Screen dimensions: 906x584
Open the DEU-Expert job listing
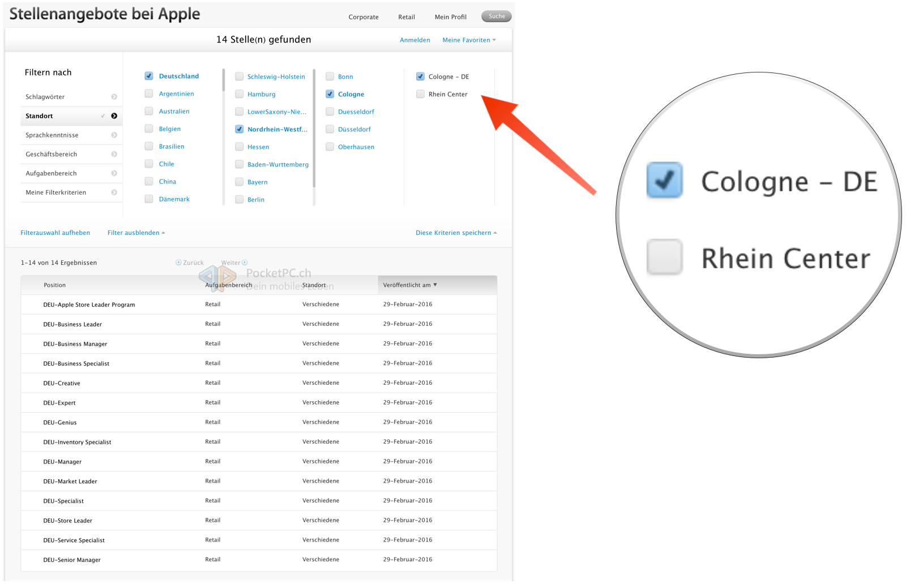[59, 403]
